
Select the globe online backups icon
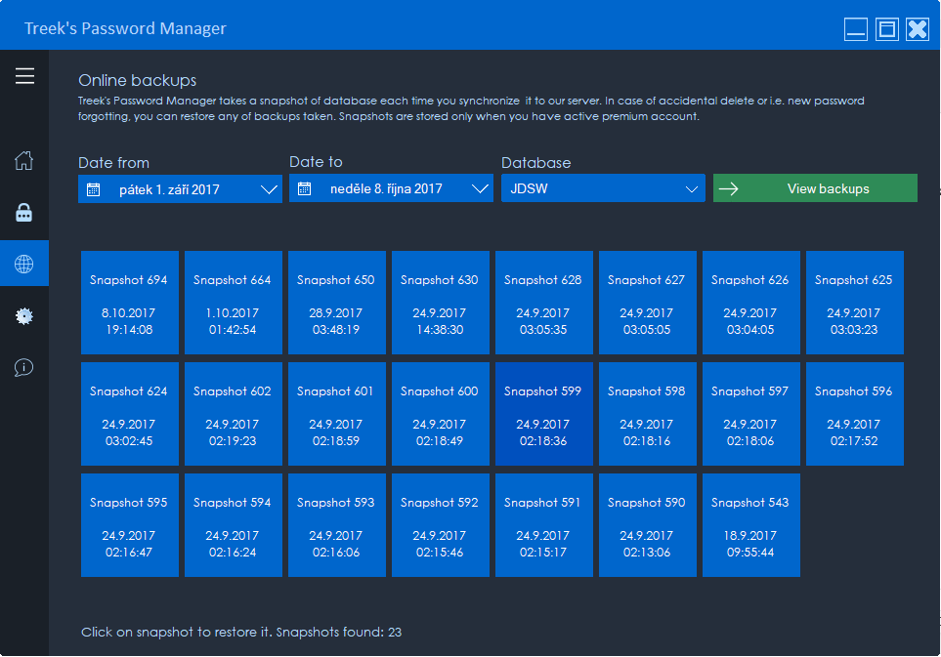coord(24,265)
